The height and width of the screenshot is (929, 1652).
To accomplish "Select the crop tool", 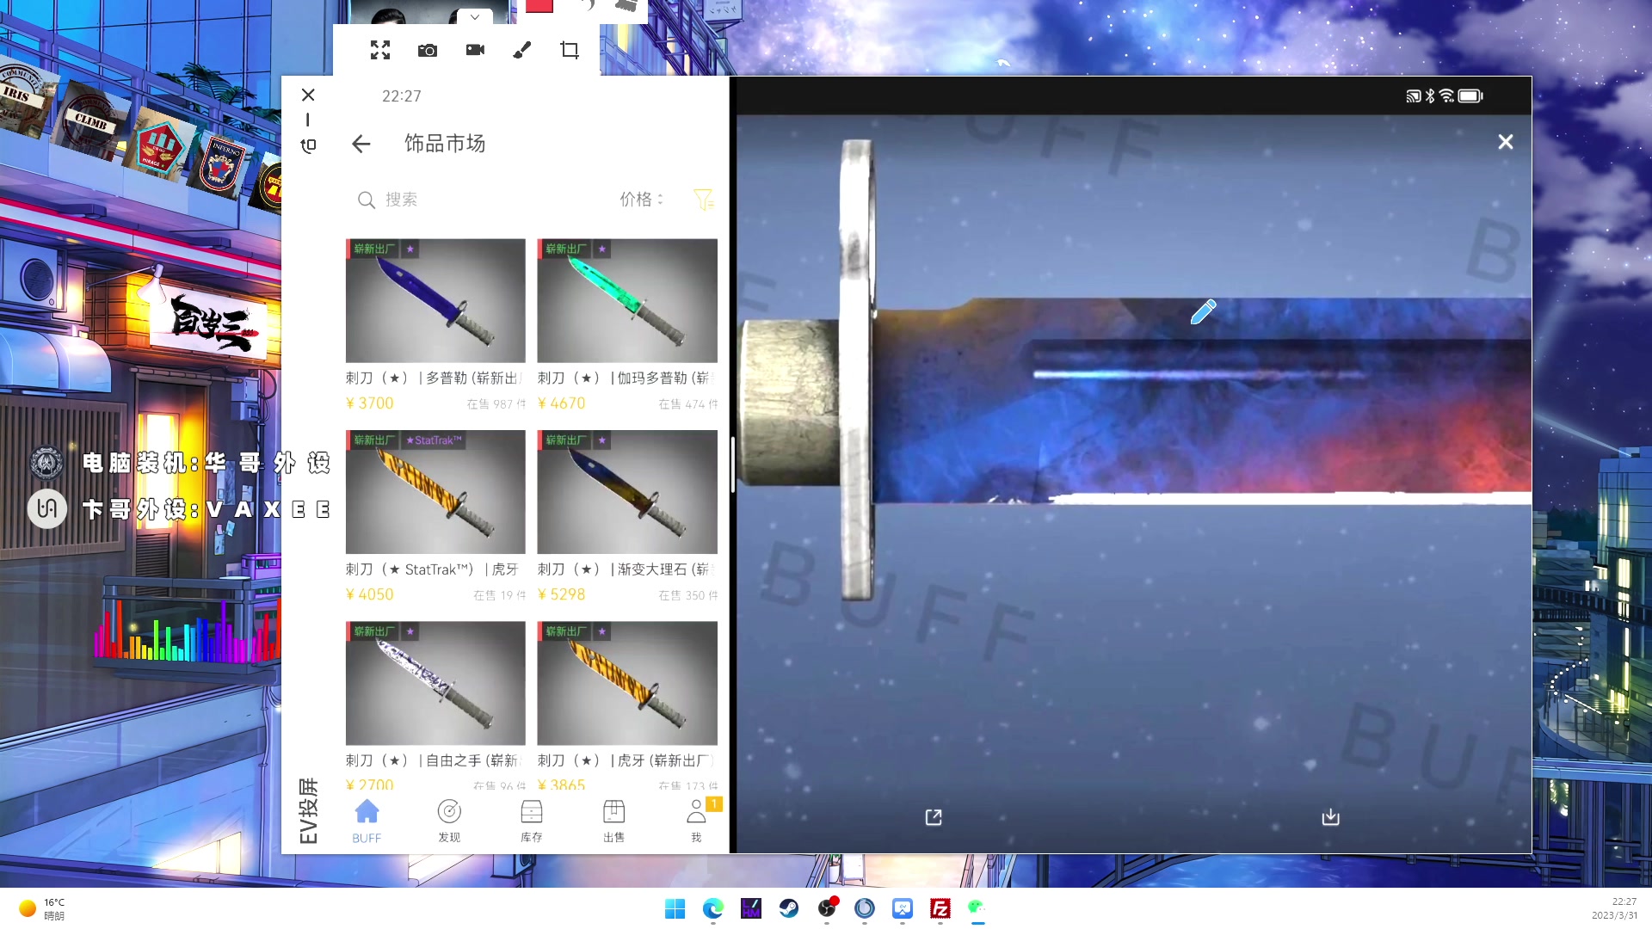I will point(570,50).
